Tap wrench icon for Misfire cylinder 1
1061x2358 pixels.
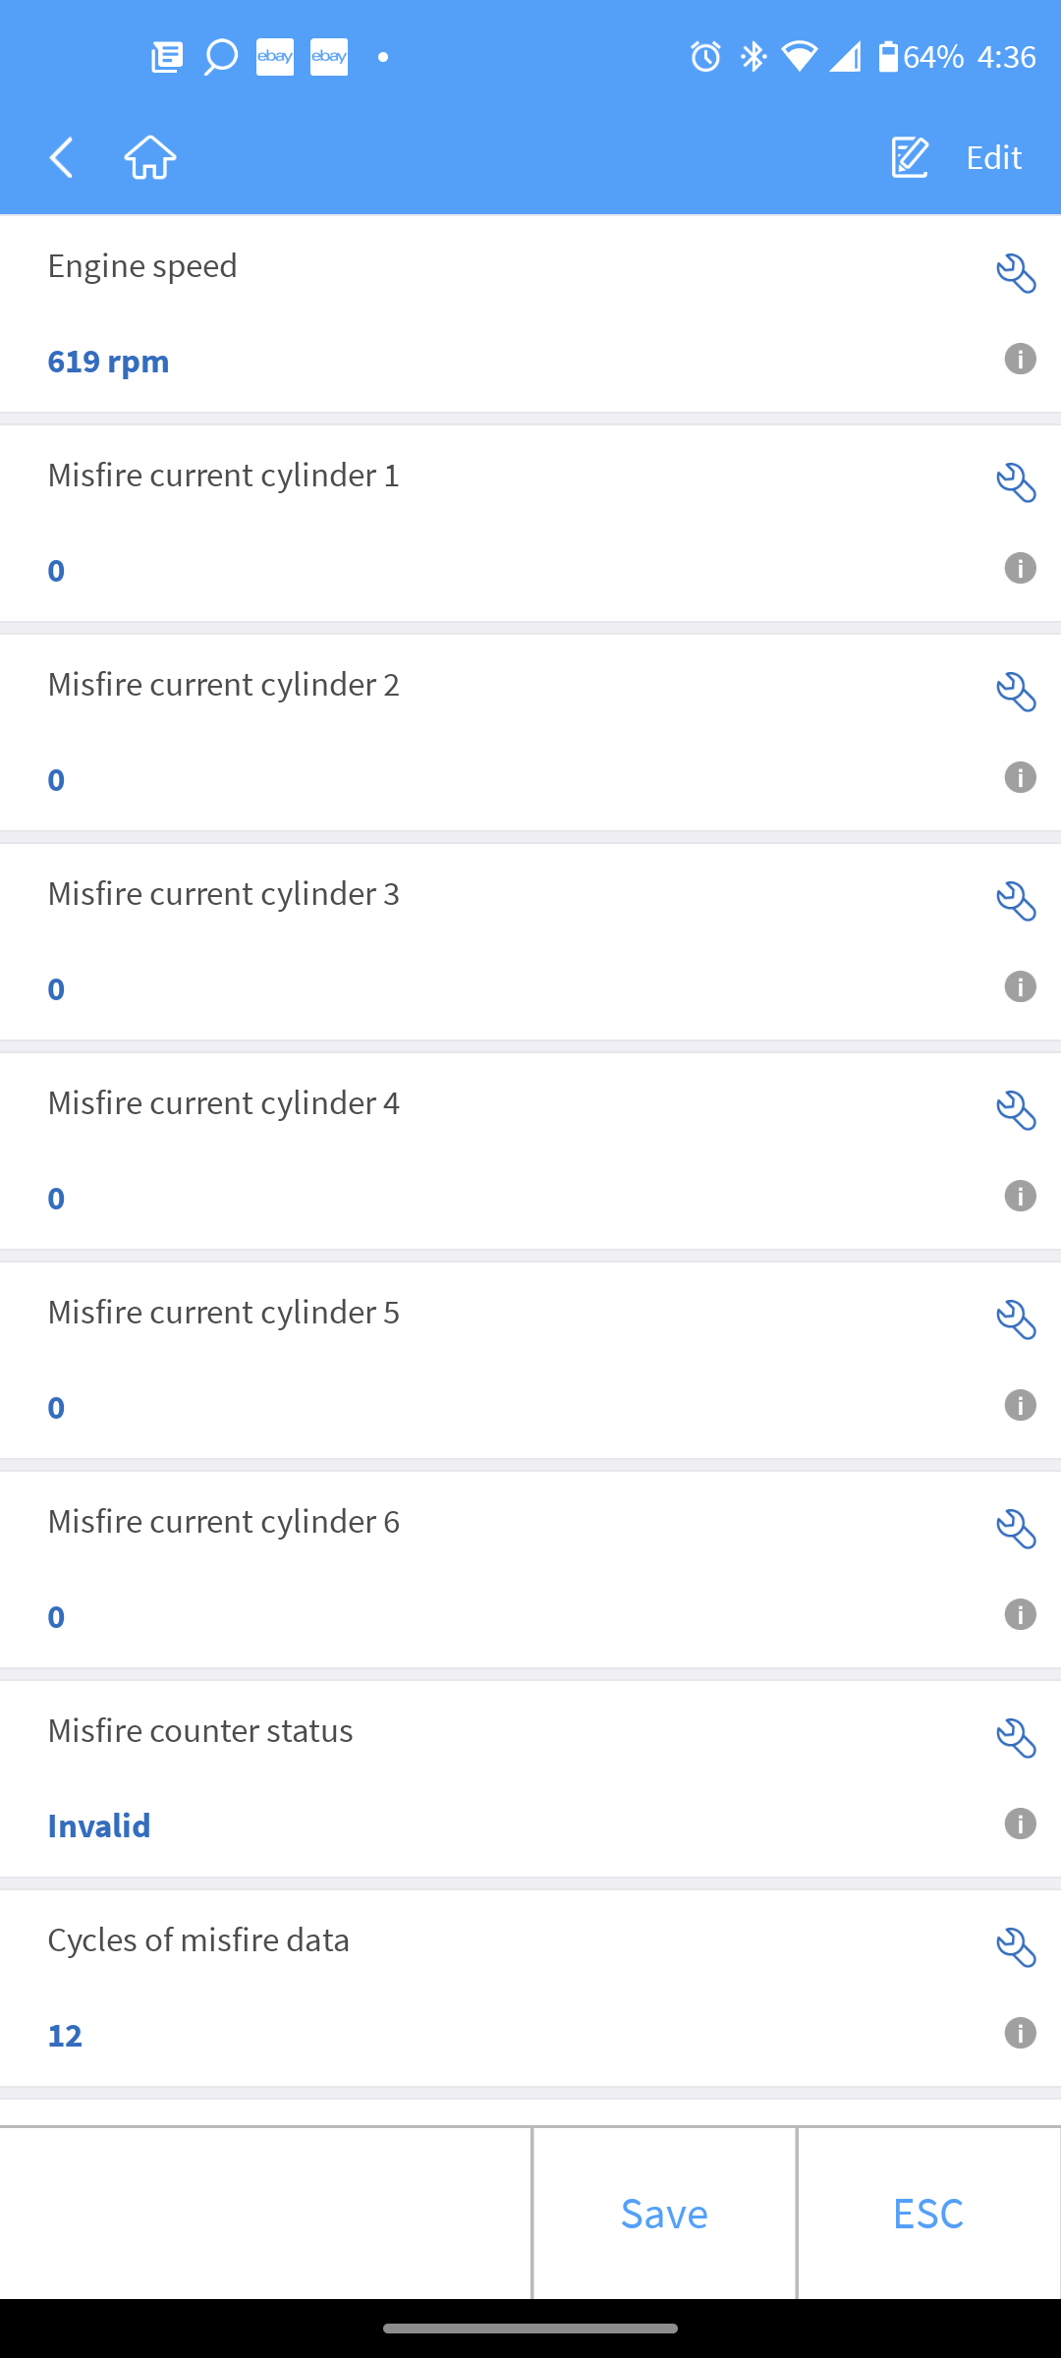point(1016,482)
